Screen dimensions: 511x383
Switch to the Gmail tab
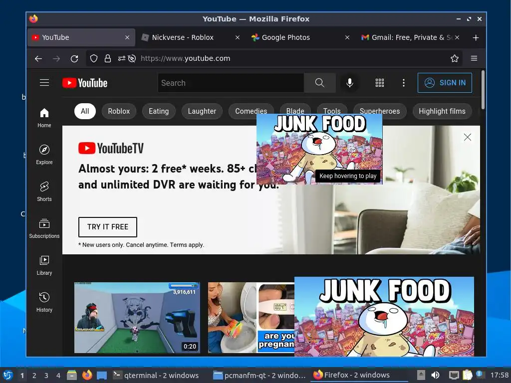tap(411, 37)
